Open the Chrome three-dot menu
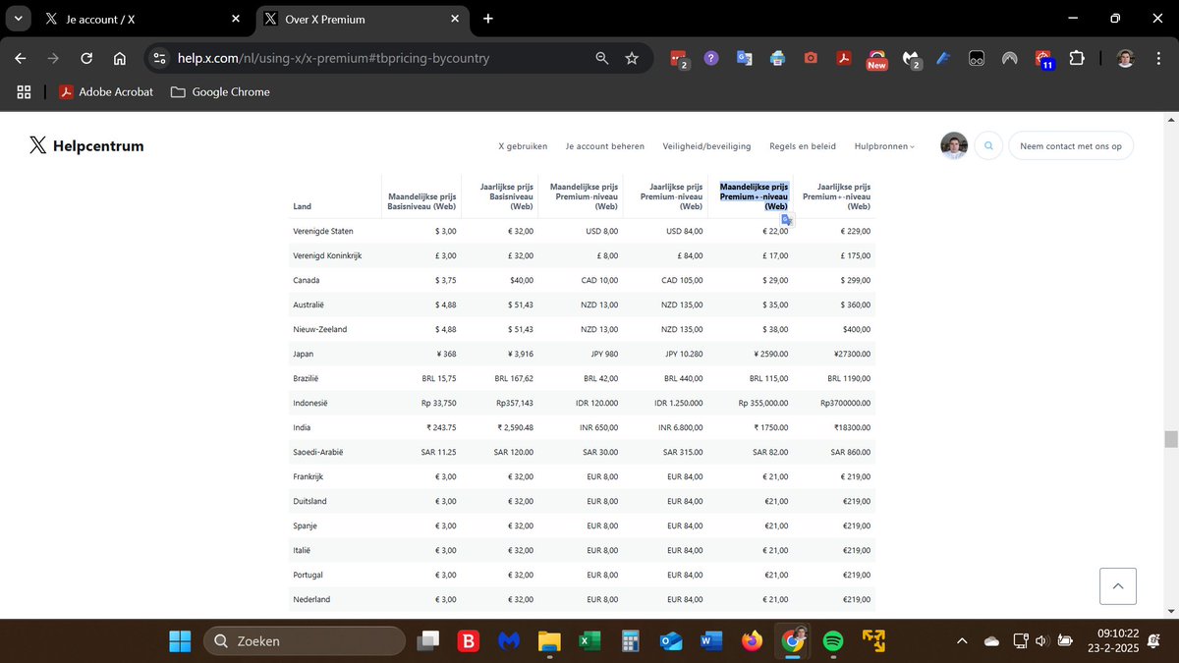Screen dimensions: 1179x663 [1158, 58]
